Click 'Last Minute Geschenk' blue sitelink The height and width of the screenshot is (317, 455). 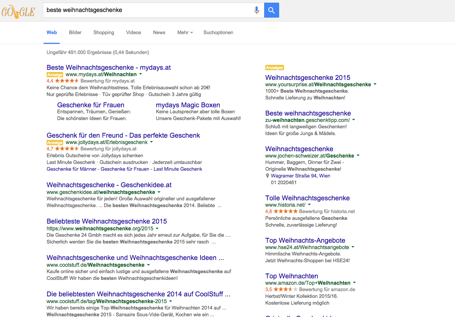178,169
